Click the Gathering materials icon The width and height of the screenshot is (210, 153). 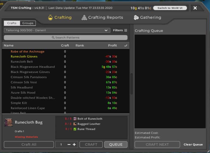[x=136, y=17]
